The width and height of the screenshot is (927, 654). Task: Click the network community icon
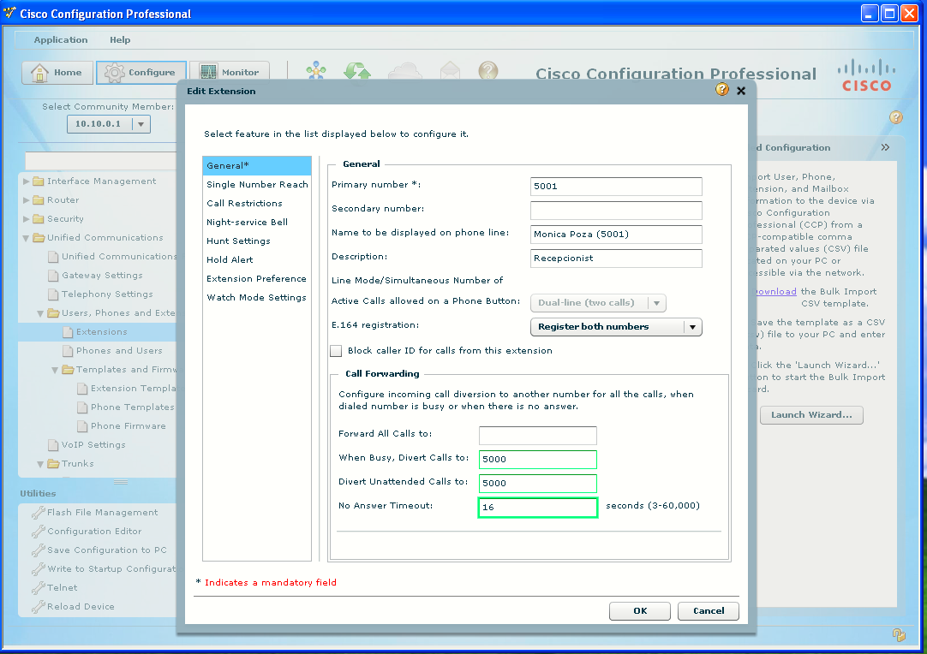[316, 72]
